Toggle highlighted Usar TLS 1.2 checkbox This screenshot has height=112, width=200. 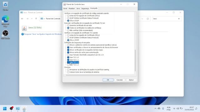(x=68, y=62)
